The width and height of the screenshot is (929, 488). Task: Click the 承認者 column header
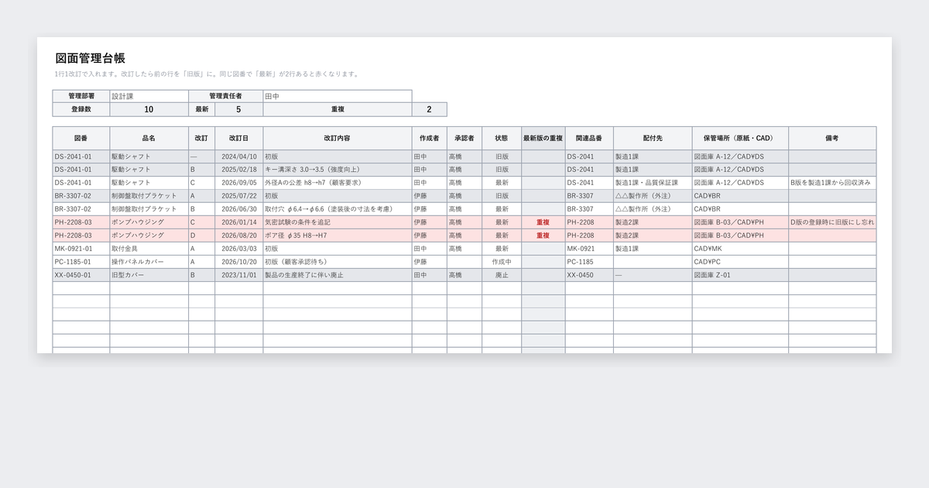tap(464, 138)
